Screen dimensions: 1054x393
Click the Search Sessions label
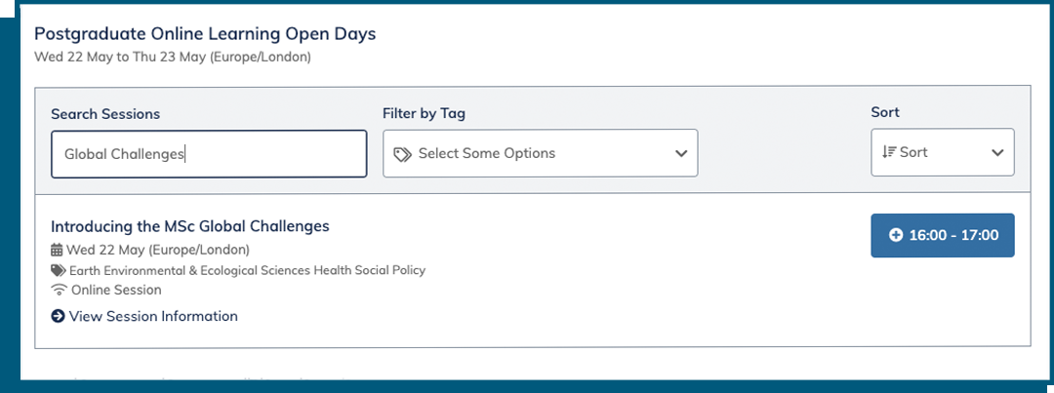(x=105, y=114)
